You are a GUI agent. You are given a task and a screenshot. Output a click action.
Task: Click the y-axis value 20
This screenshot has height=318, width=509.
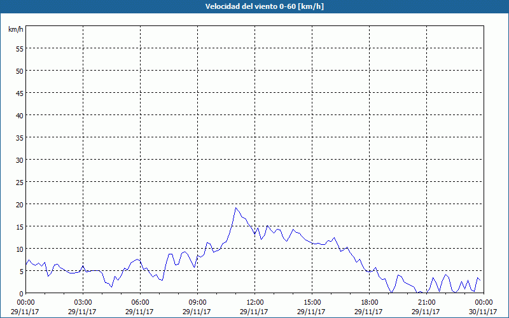[20, 204]
